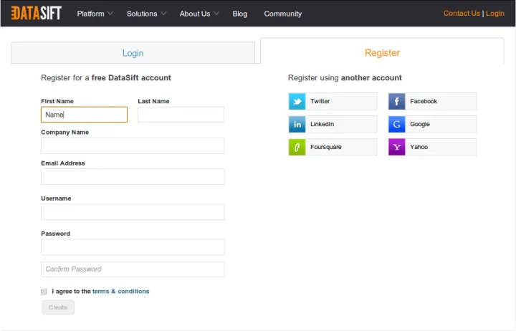This screenshot has width=516, height=331.
Task: Click the LinkedIn logo icon
Action: (297, 125)
